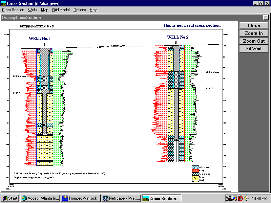Click the 1350 ft. annotation near Well 1
Viewport: 271px width, 203px height.
[17, 93]
